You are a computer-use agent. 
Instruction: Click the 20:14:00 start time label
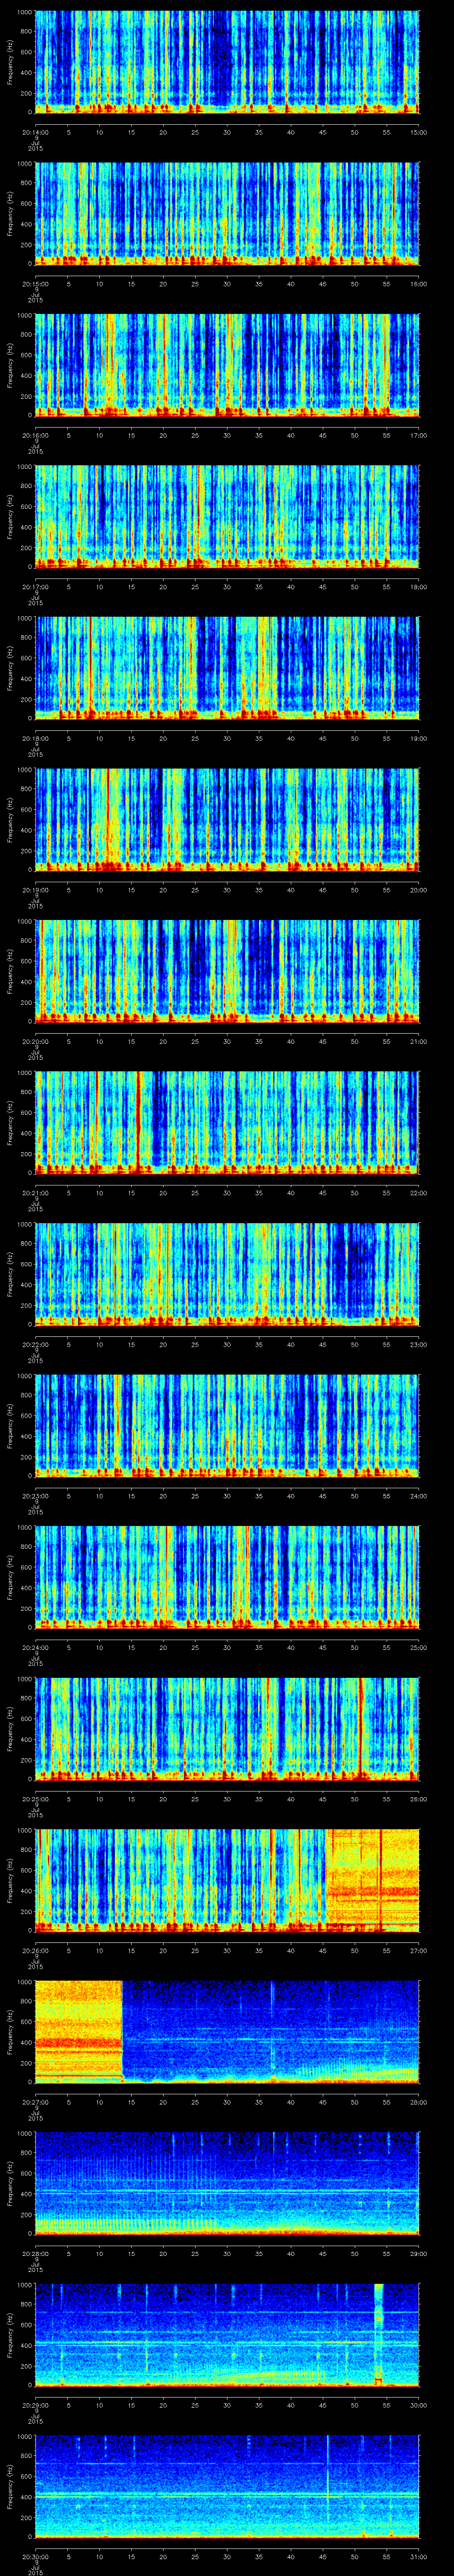pyautogui.click(x=36, y=131)
